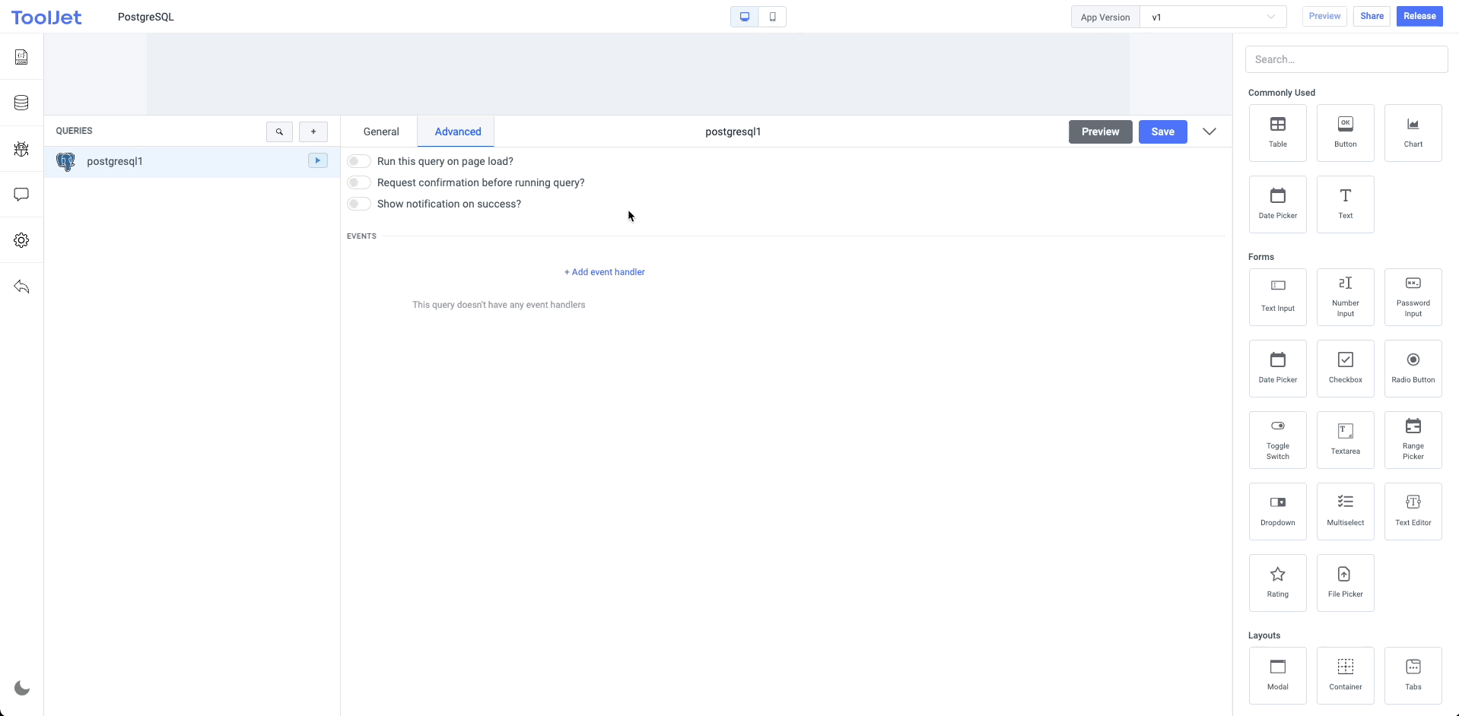This screenshot has width=1459, height=716.
Task: Run postgresql1 query play button
Action: 317,160
